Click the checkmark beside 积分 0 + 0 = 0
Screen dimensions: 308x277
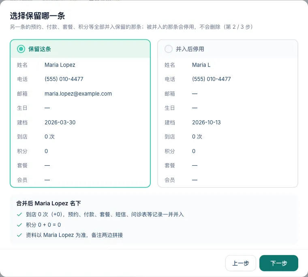tap(19, 225)
